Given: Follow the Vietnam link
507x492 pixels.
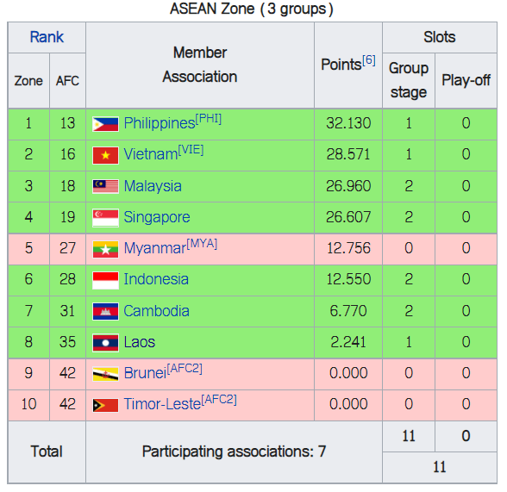Looking at the screenshot, I should coord(151,155).
